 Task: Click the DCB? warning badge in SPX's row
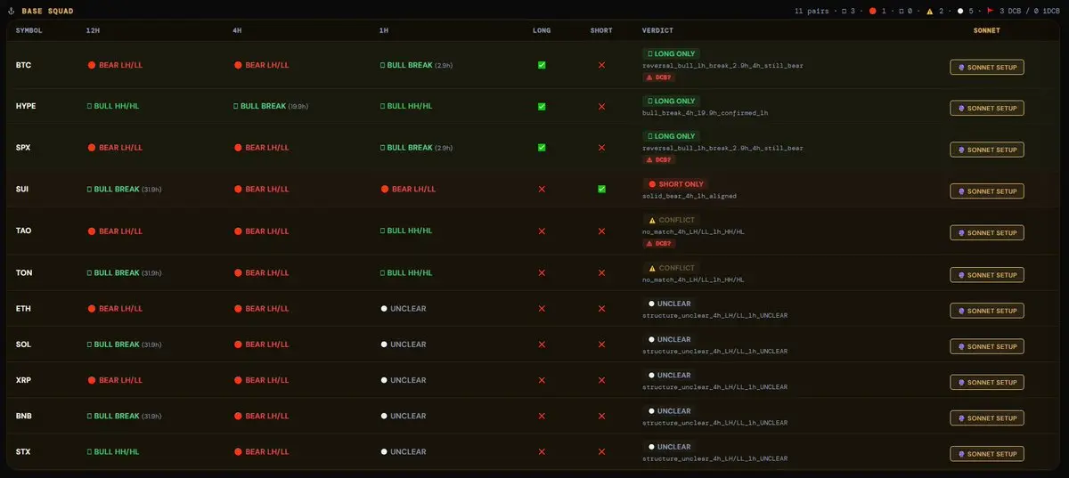click(x=658, y=159)
